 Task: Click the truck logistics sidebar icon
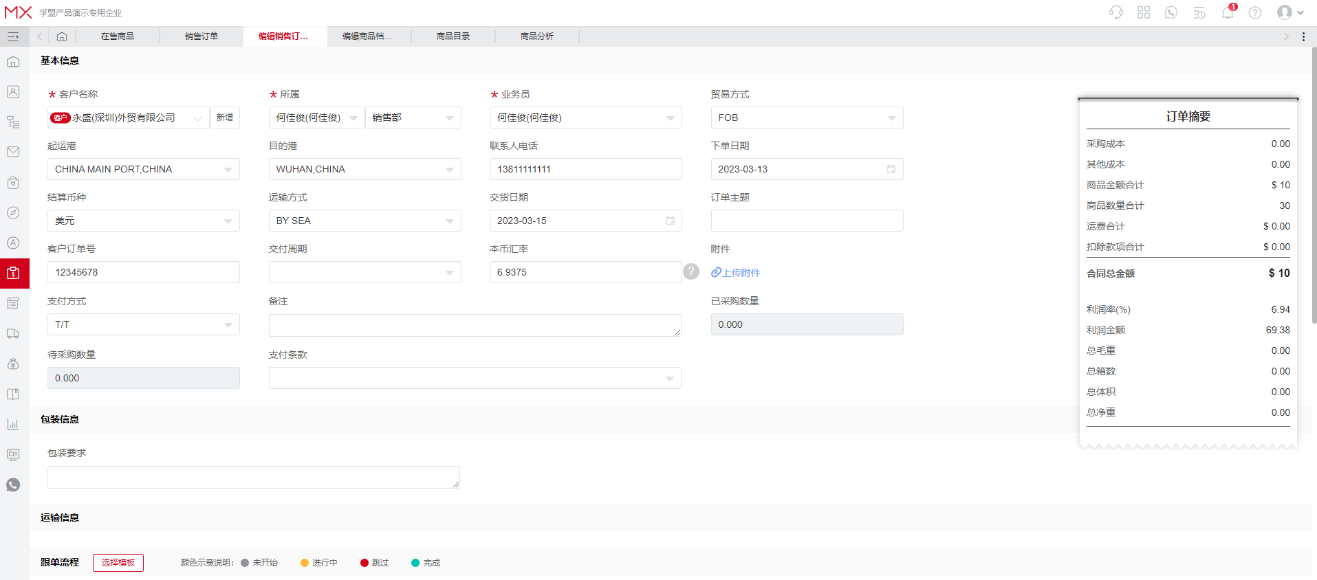13,334
